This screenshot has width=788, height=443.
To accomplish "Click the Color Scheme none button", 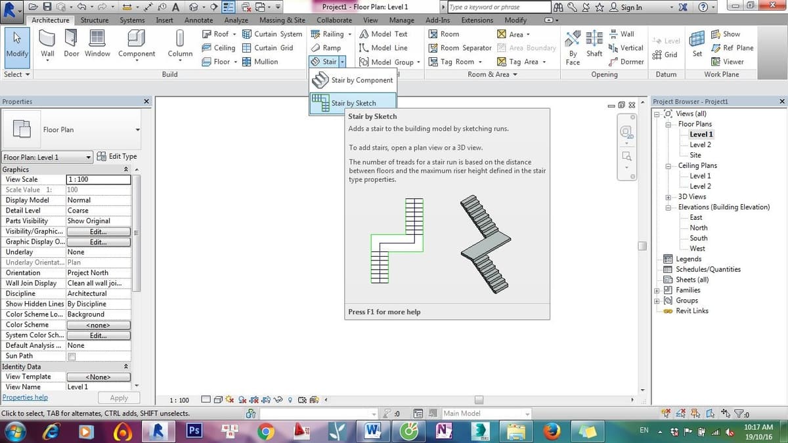I will click(x=98, y=326).
